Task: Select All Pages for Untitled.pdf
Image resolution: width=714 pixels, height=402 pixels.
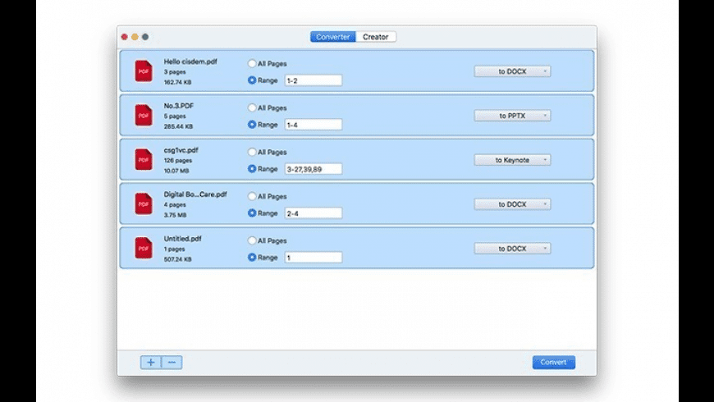Action: [x=252, y=240]
